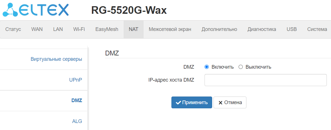The height and width of the screenshot is (130, 331).
Task: Select the Включить DMZ radio button
Action: [207, 67]
